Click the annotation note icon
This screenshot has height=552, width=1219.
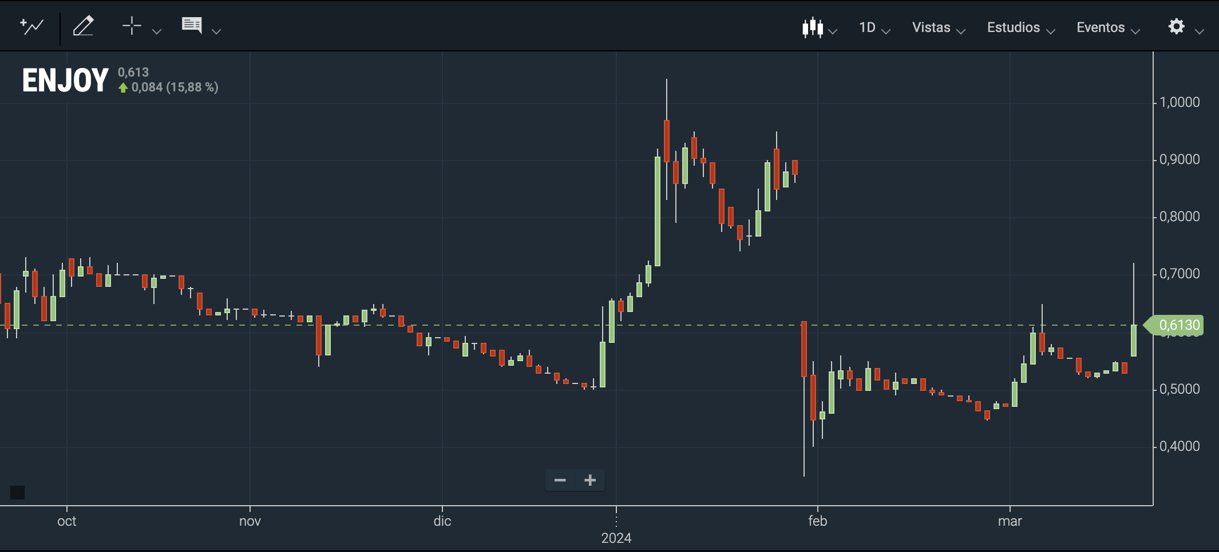(192, 25)
